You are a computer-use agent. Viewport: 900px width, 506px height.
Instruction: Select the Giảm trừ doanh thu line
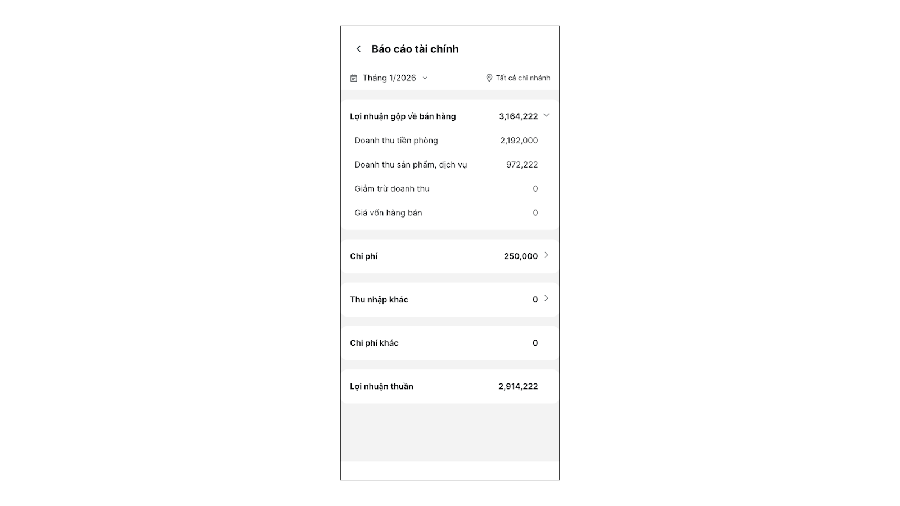tap(446, 189)
